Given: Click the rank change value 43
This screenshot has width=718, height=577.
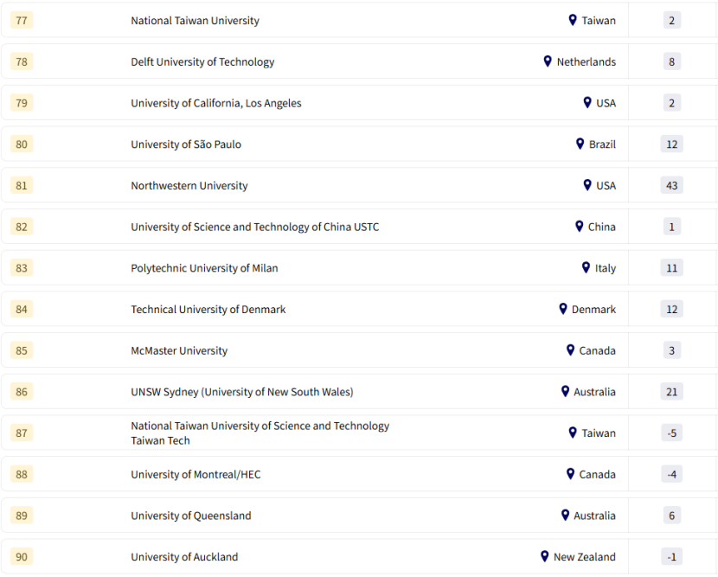Looking at the screenshot, I should 671,185.
